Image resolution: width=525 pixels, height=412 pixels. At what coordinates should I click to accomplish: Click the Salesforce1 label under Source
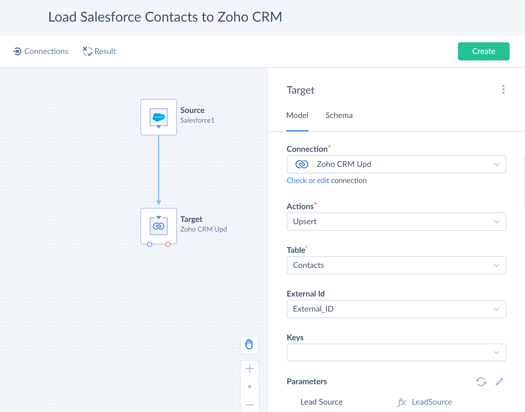[197, 120]
